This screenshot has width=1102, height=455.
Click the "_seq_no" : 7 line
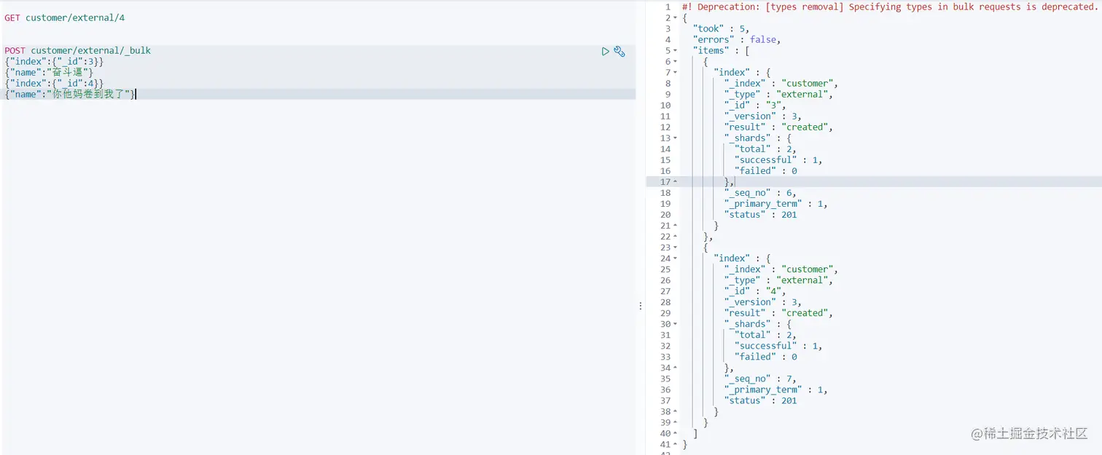(760, 379)
